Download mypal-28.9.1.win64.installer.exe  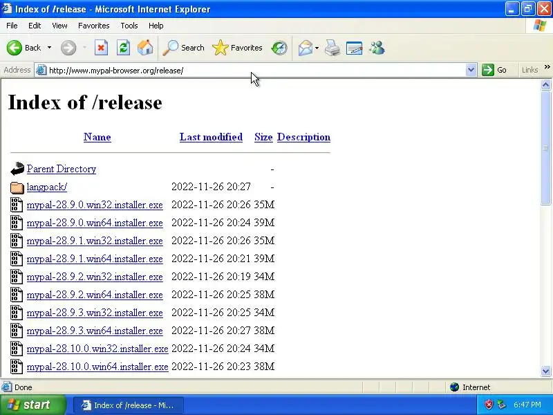[x=95, y=259]
